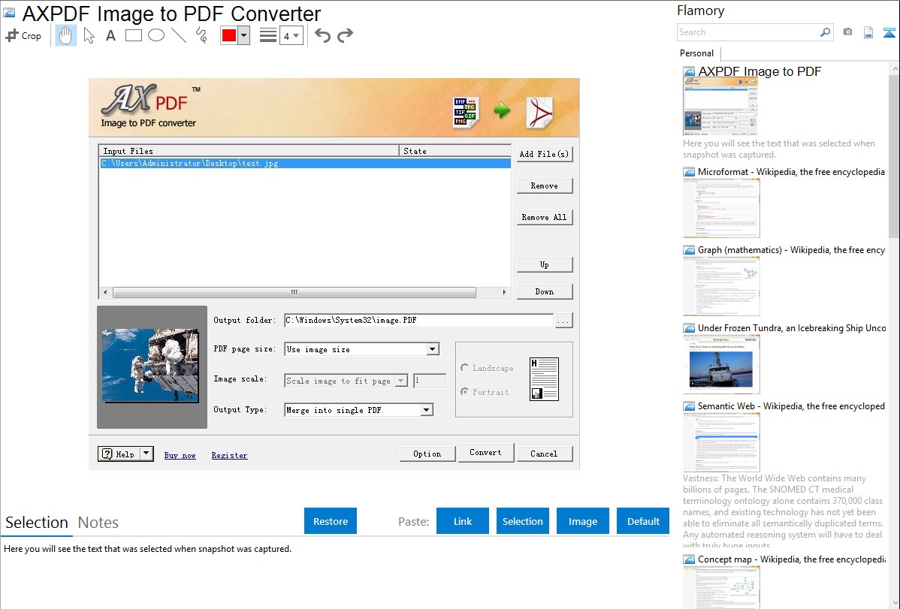
Task: Activate the hand pan tool
Action: 65,35
